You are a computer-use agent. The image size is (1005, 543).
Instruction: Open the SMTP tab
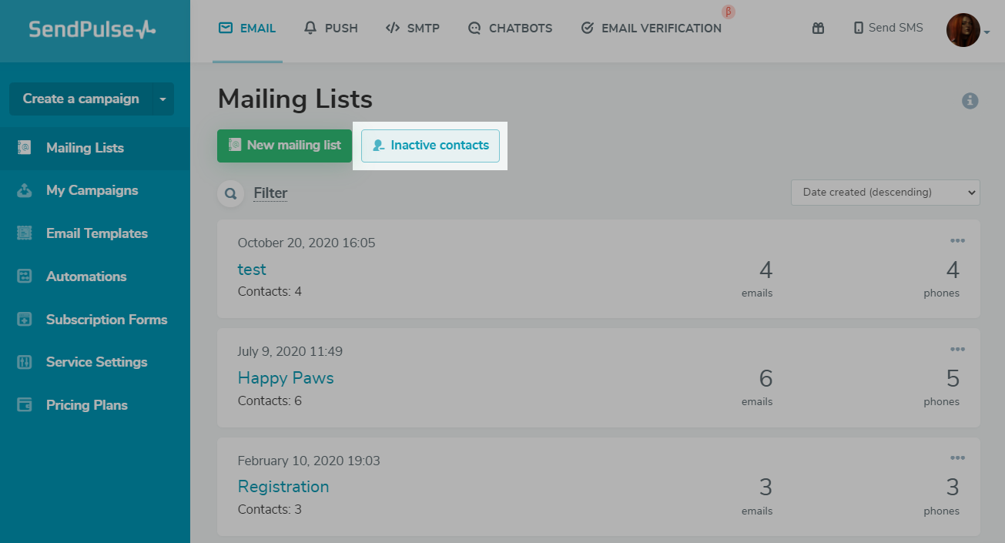(x=413, y=28)
